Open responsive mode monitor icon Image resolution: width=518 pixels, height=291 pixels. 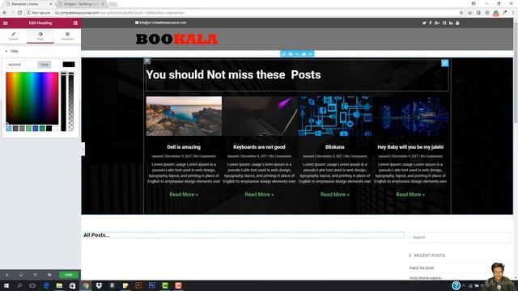[21, 275]
